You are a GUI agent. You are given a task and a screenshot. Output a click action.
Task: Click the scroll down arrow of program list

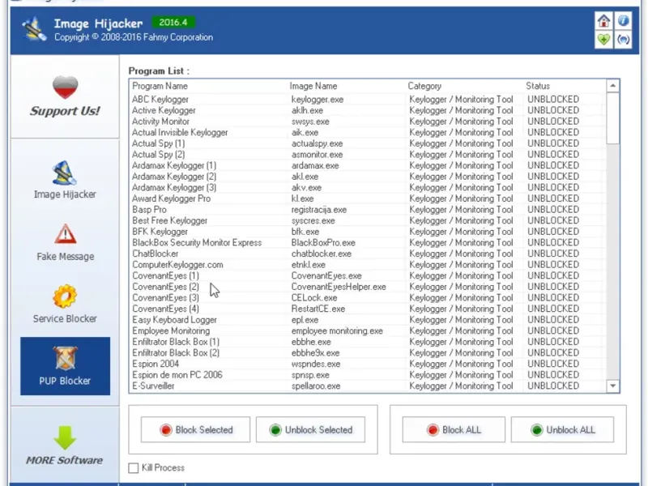pyautogui.click(x=613, y=386)
